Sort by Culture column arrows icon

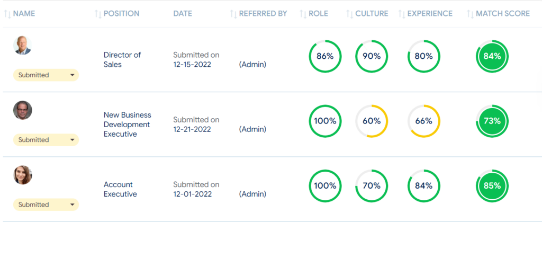(x=350, y=14)
